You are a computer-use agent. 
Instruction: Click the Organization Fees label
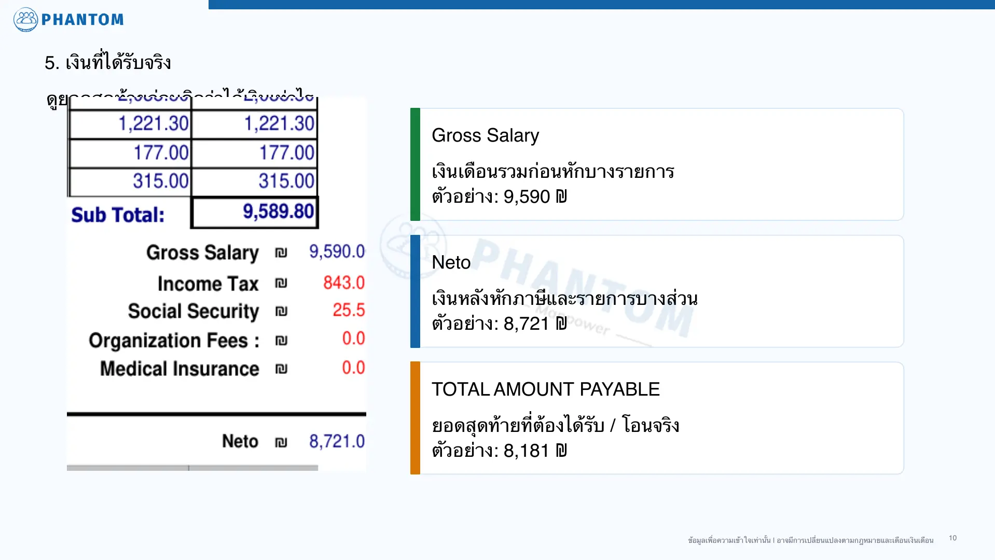point(174,341)
